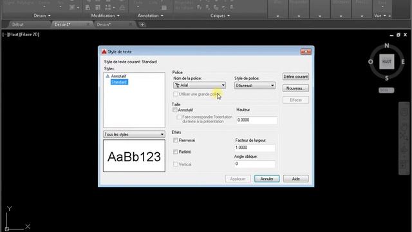Screen dimensions: 412x232
Task: Switch to the Dessin1* drawing tab
Action: coord(62,24)
